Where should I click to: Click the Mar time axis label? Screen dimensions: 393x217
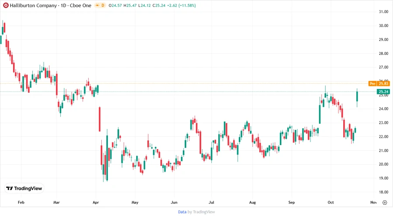click(56, 203)
